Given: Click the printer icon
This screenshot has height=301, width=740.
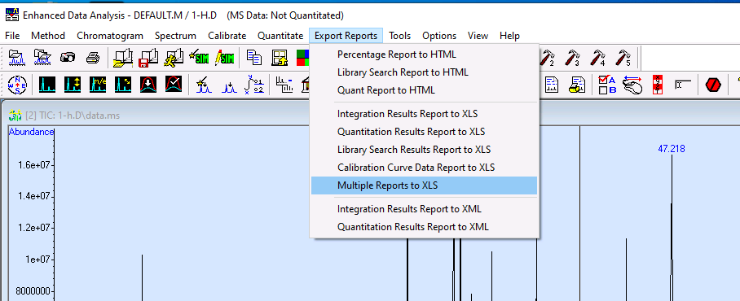Looking at the screenshot, I should pos(93,58).
